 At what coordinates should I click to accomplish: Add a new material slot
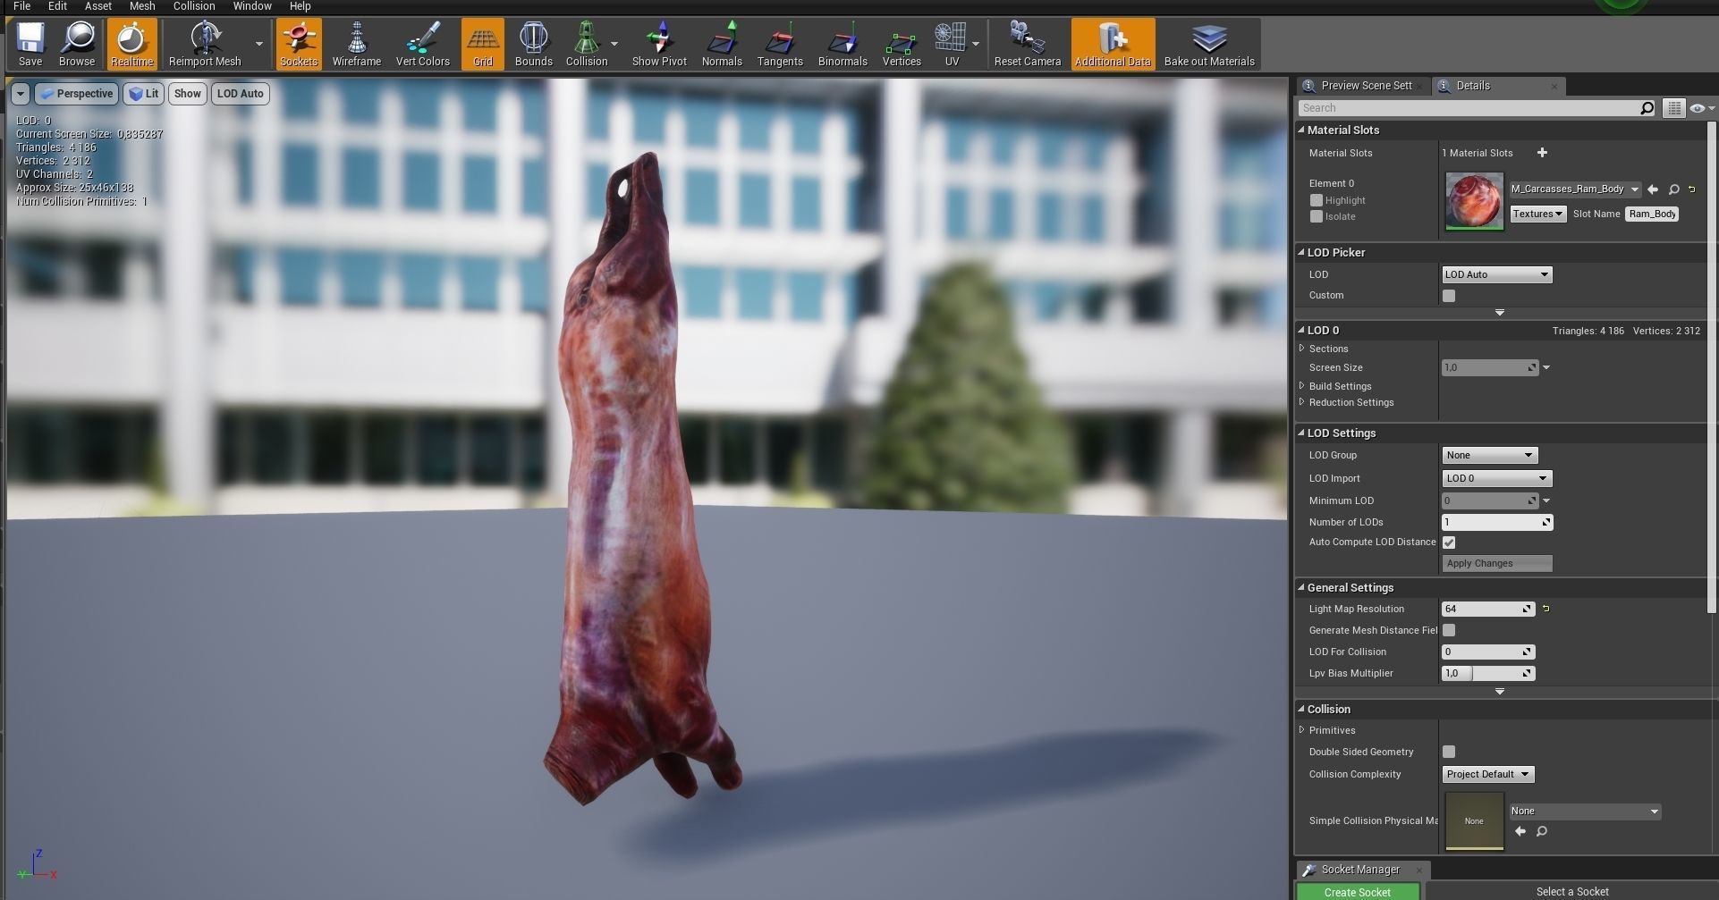(x=1542, y=153)
